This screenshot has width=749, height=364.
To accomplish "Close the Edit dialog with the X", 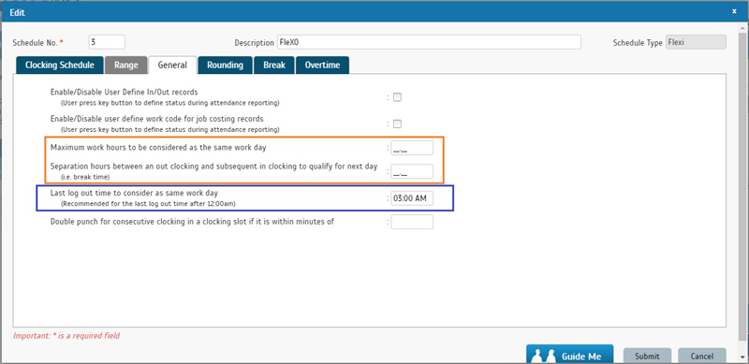I will click(x=735, y=10).
